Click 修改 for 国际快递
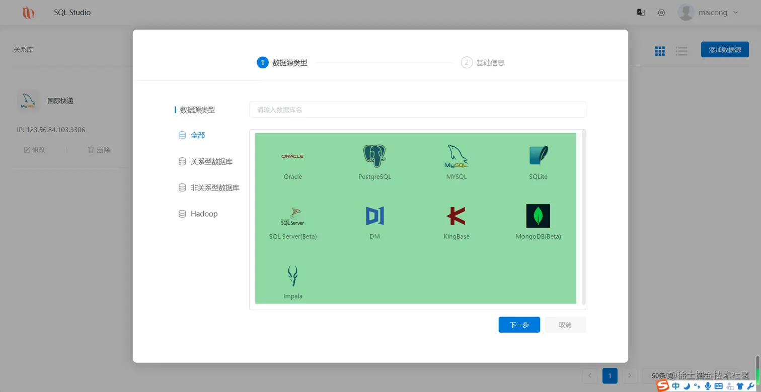The height and width of the screenshot is (392, 761). tap(34, 150)
